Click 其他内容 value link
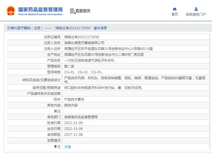The image size is (212, 155). click(71, 105)
